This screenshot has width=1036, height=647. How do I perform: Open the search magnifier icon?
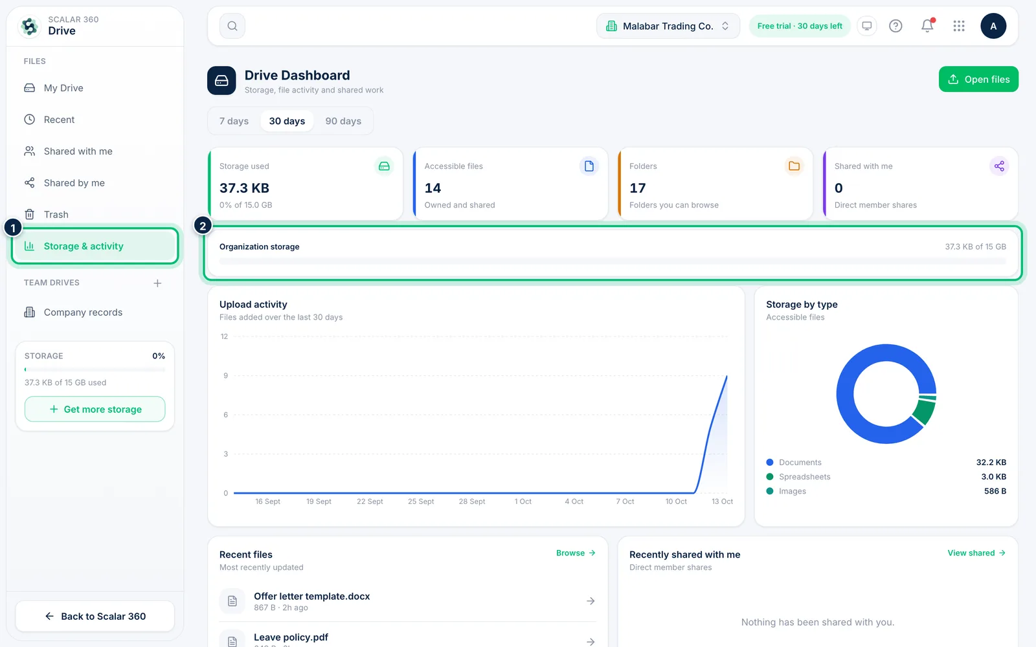[x=232, y=26]
